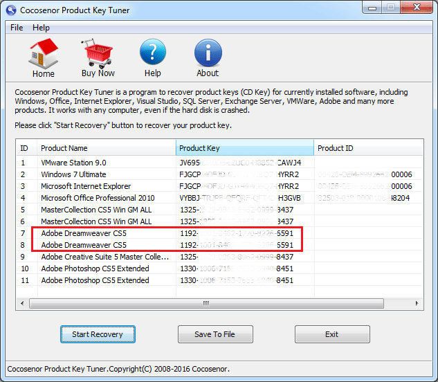This screenshot has height=382, width=438.
Task: Click the horizontal scrollbar thumb
Action: coord(206,303)
